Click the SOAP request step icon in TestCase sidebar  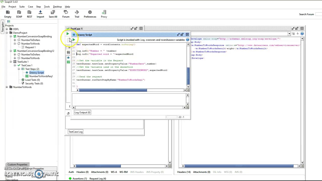pos(68,52)
